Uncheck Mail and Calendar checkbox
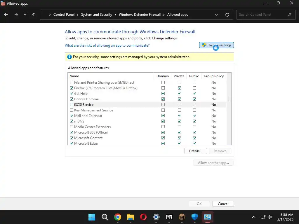The width and height of the screenshot is (299, 224). 72,116
